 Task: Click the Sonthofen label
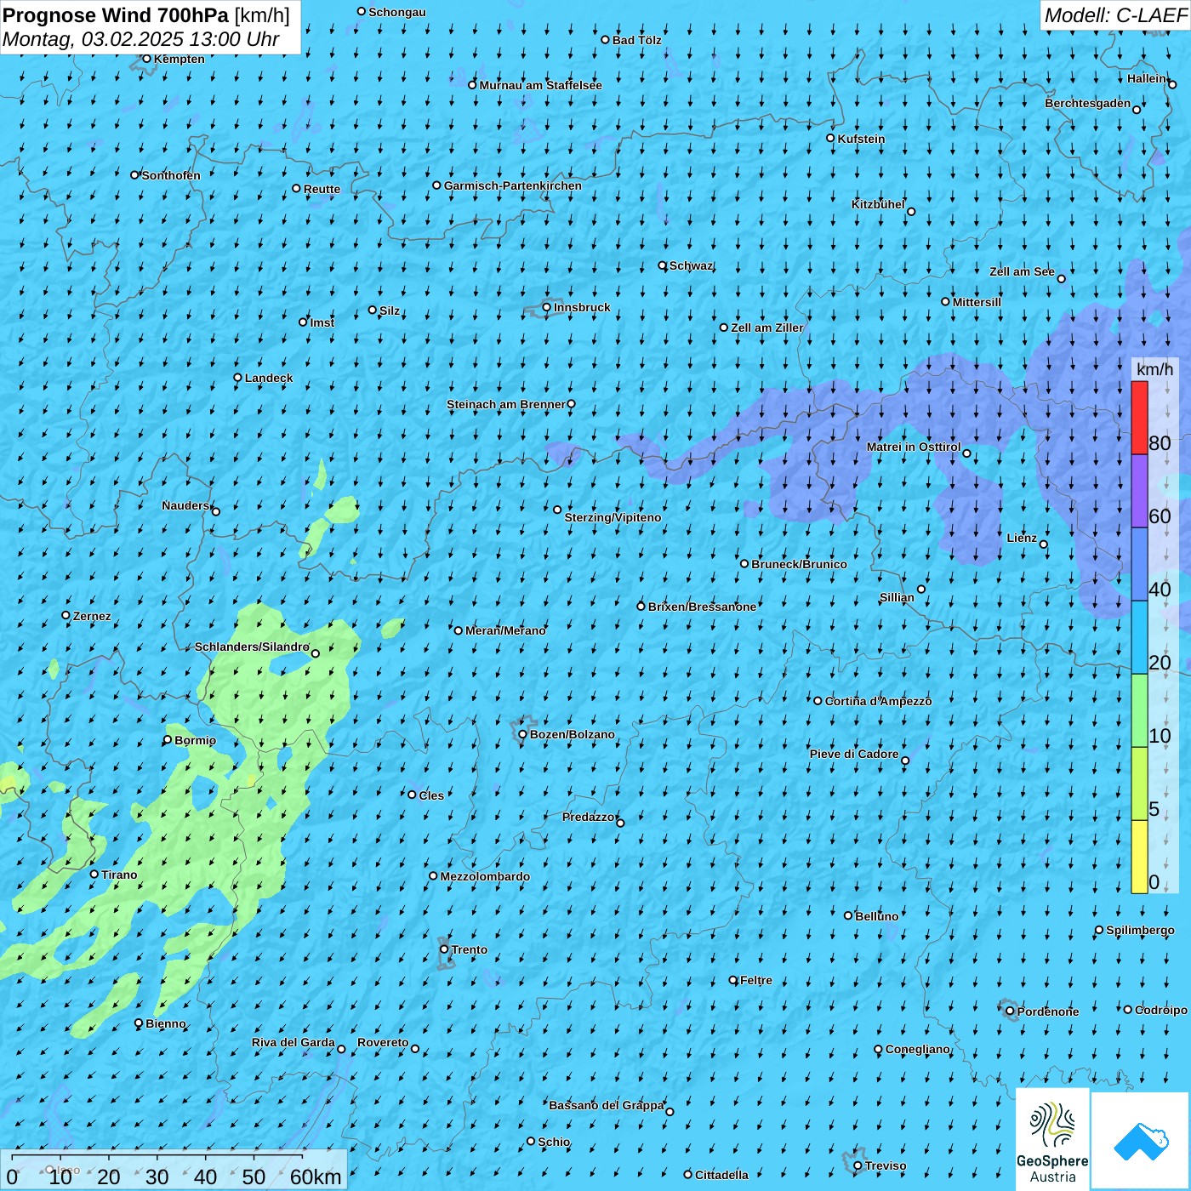pos(171,175)
